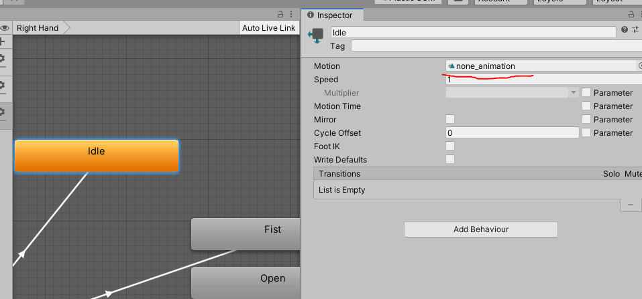
Task: Select the transition arrow pointing toward Fist
Action: coord(109,293)
